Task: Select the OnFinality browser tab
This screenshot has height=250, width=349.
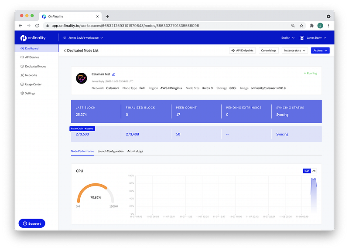Action: tap(70, 17)
